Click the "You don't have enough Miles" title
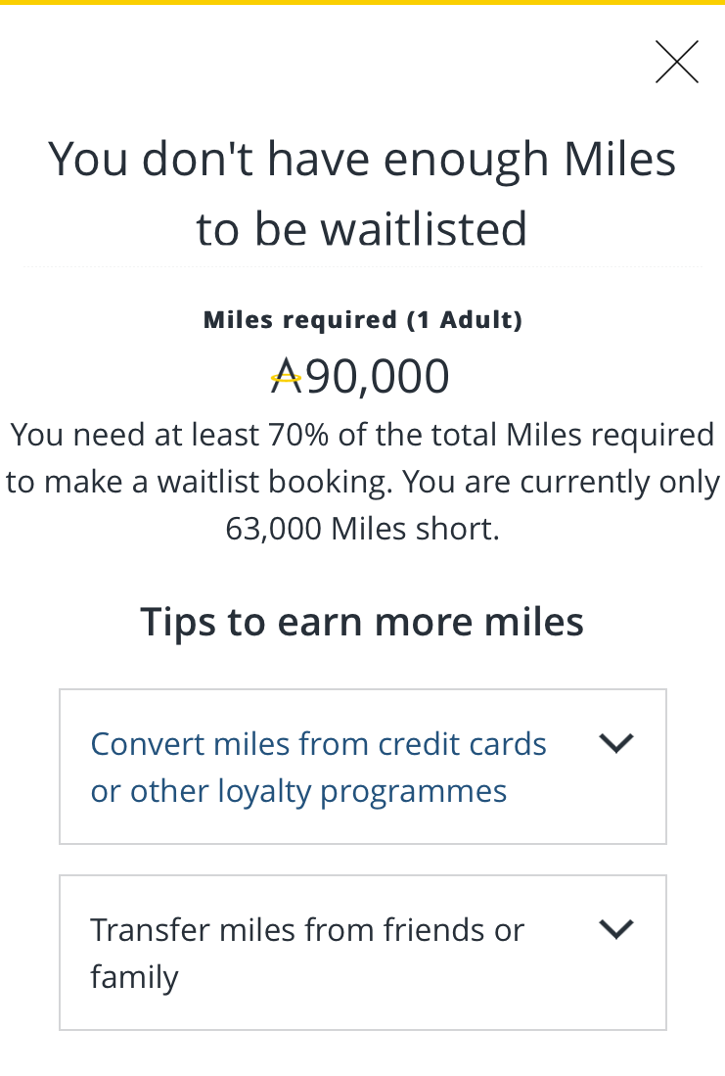Viewport: 725px width, 1076px height. [x=362, y=159]
